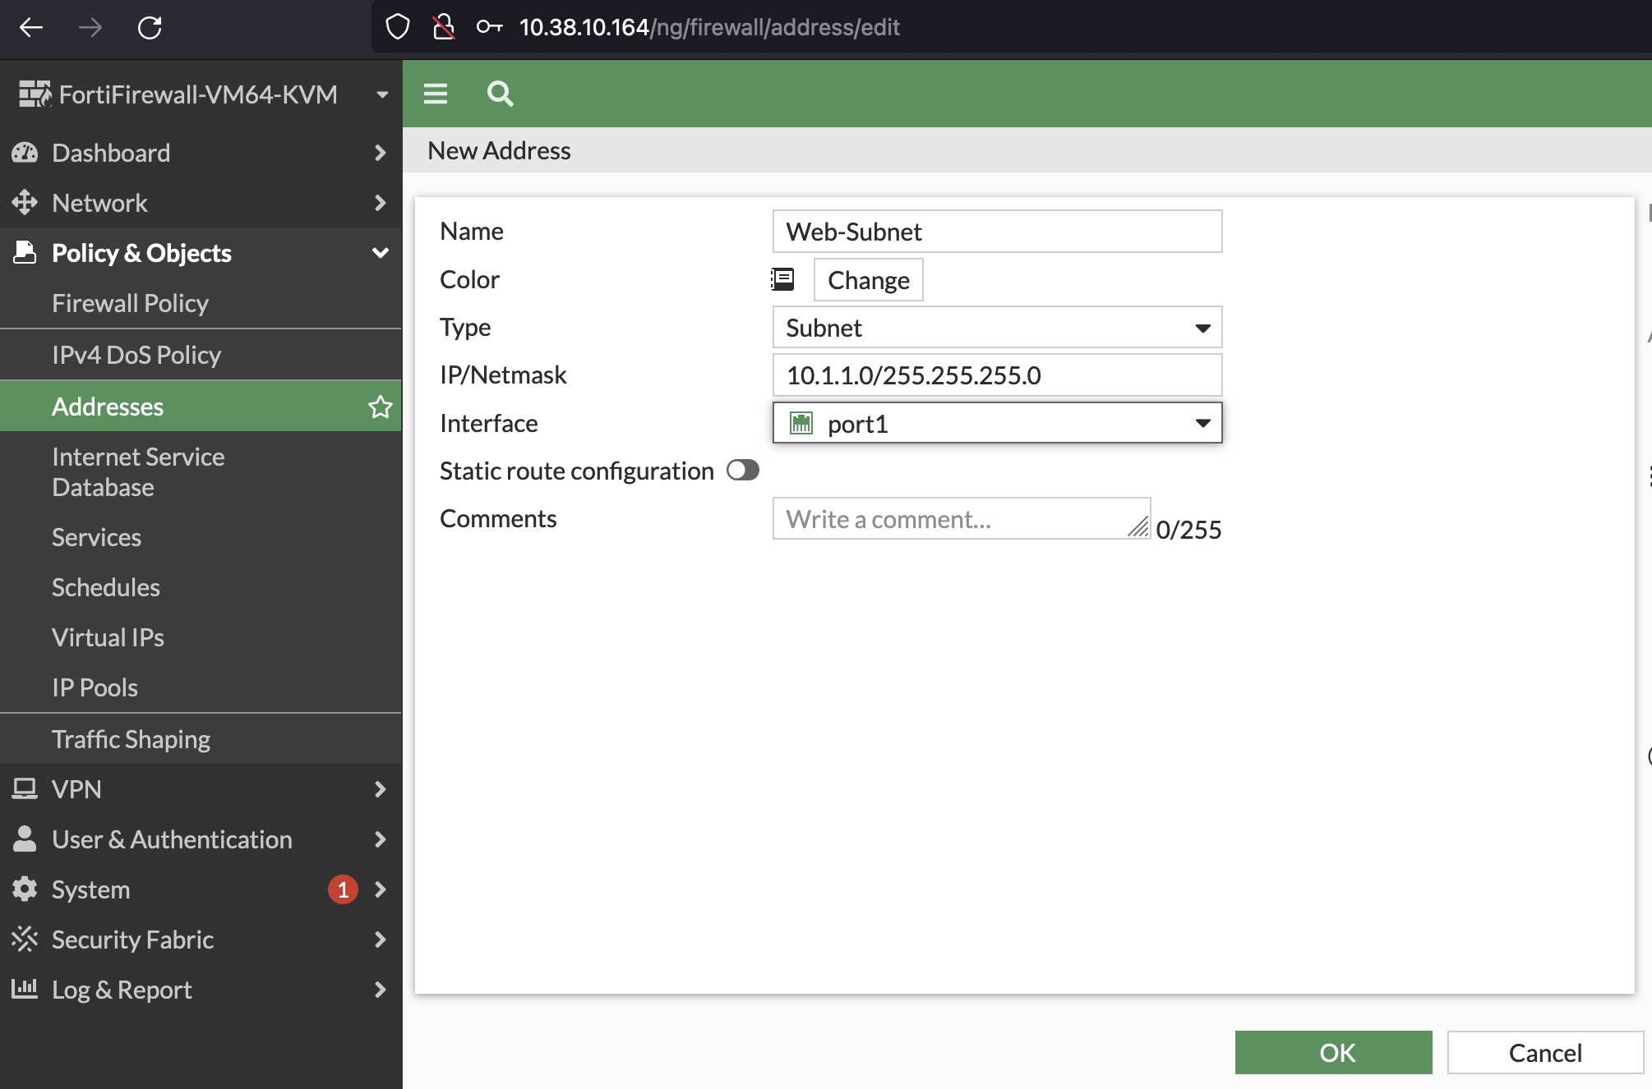Open the Interface dropdown showing port1
Screen dimensions: 1652x1089
pyautogui.click(x=997, y=423)
